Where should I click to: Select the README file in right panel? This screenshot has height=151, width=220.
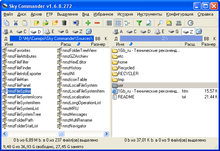click(x=126, y=97)
